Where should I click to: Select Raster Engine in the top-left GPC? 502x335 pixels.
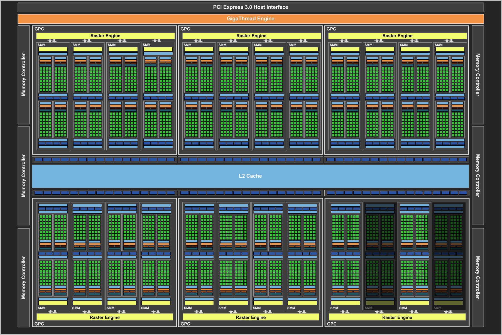[x=105, y=36]
